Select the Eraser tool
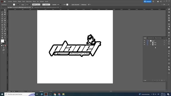 pyautogui.click(x=5, y=21)
